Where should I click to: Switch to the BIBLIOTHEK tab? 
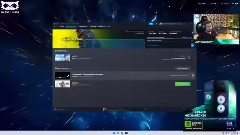71,27
